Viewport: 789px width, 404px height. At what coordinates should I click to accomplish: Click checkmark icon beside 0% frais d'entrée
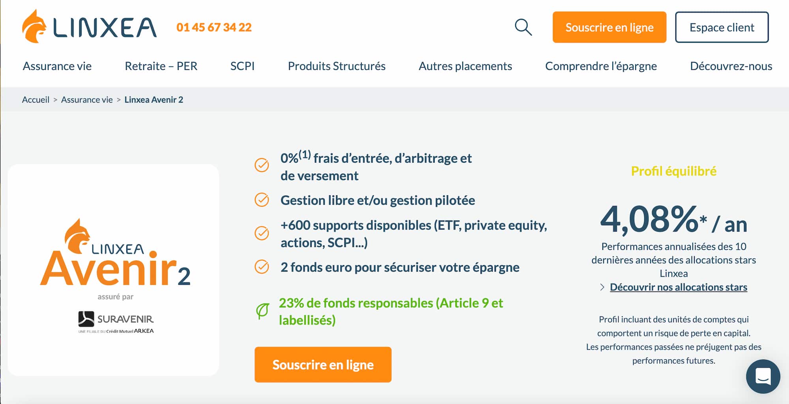point(262,165)
